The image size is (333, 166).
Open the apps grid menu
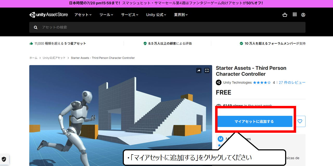[294, 15]
